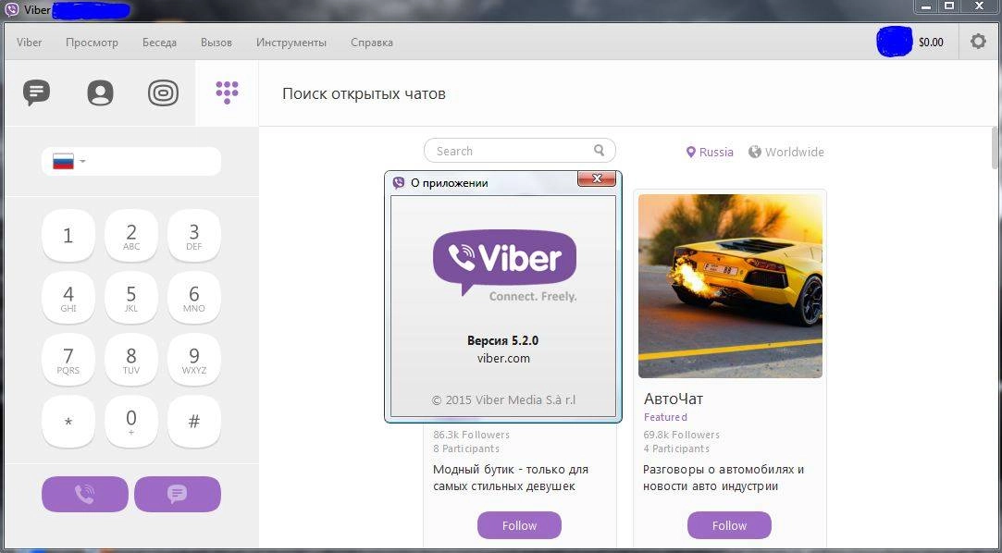Open the Вызов menu
Screen dimensions: 1002x553
[216, 43]
